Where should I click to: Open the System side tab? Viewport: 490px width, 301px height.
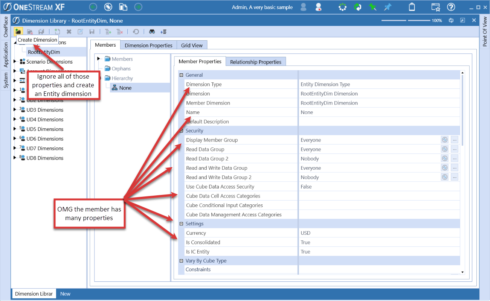tap(6, 81)
